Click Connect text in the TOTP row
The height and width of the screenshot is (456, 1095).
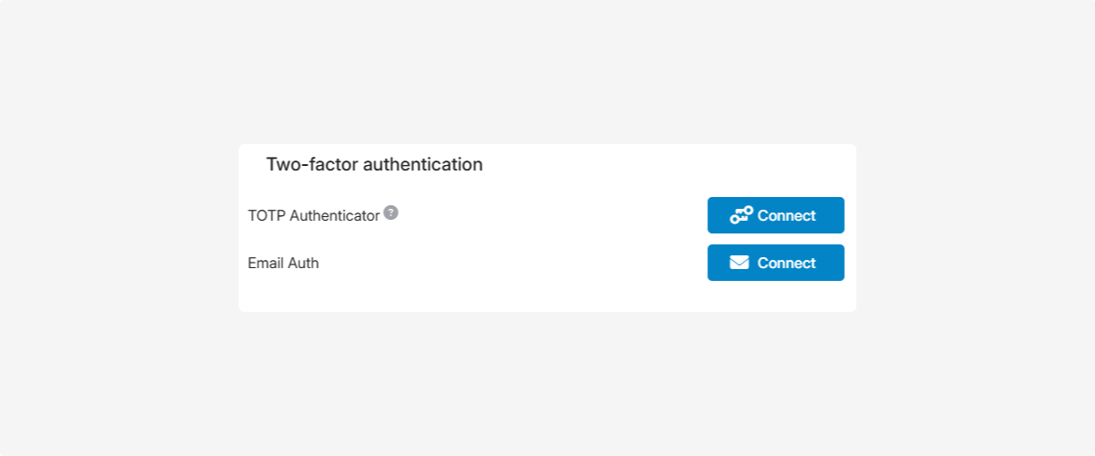tap(787, 216)
